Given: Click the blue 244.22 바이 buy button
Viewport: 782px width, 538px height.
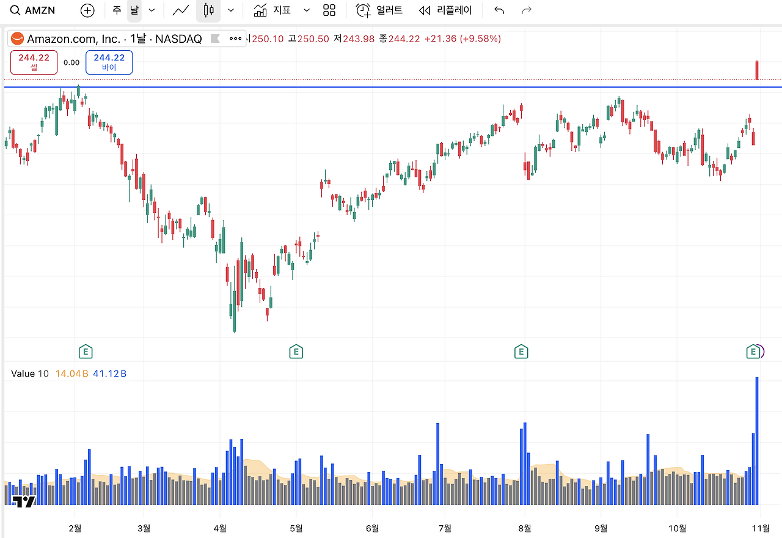Looking at the screenshot, I should [x=109, y=62].
